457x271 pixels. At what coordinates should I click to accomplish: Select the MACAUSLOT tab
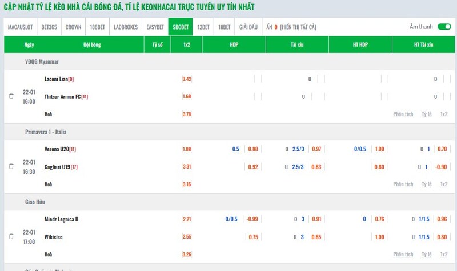(x=19, y=27)
